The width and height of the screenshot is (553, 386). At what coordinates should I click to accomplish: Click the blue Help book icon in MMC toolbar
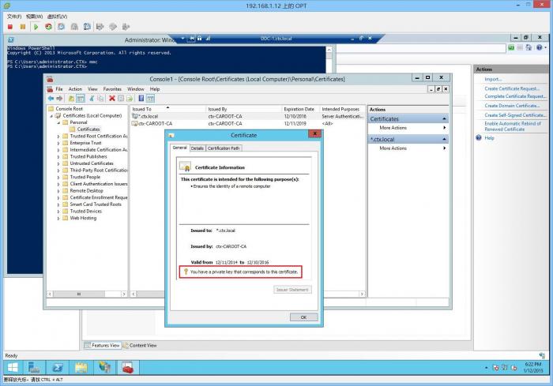point(141,99)
